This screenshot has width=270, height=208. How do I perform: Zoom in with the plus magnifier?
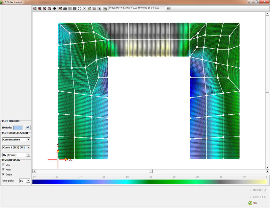click(x=40, y=9)
